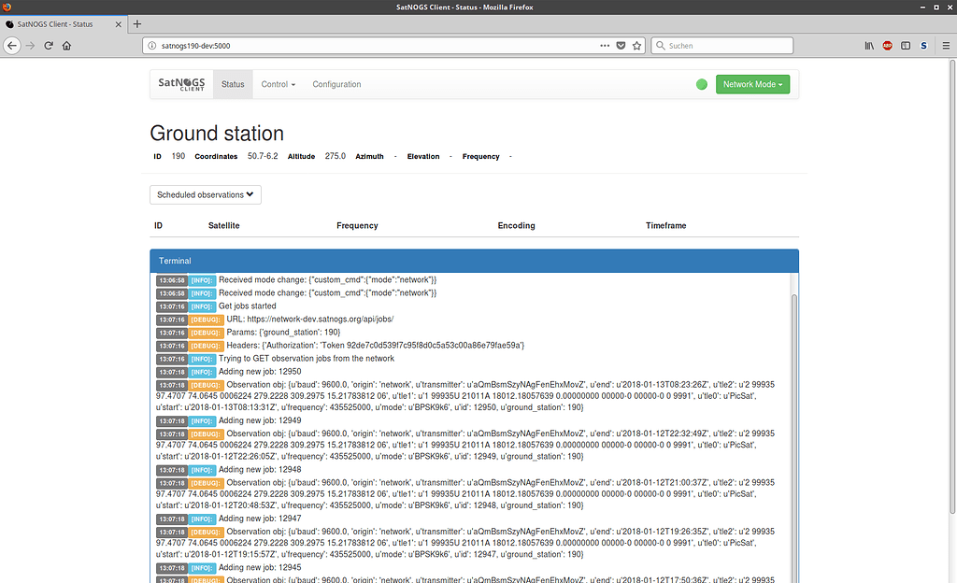
Task: Open a new browser tab
Action: point(137,23)
